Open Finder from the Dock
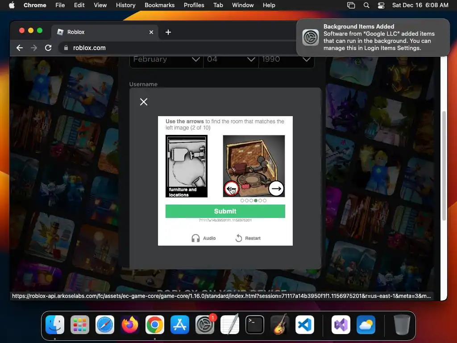Image resolution: width=457 pixels, height=343 pixels. tap(55, 325)
